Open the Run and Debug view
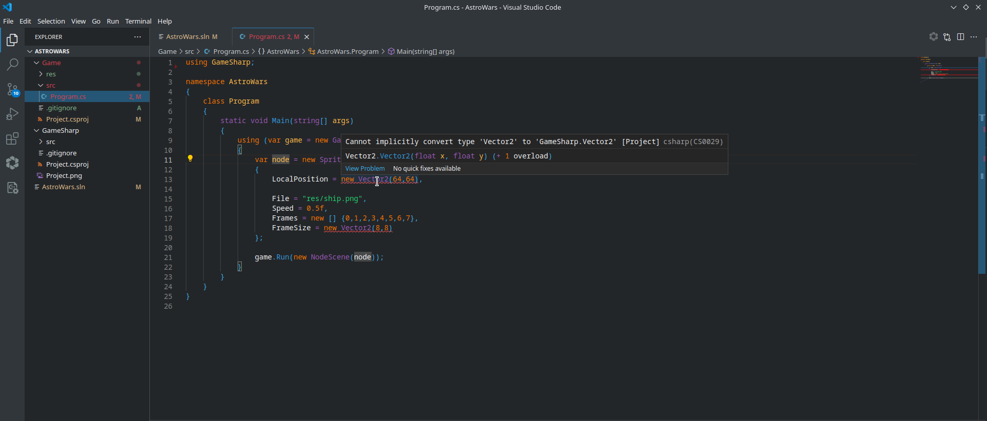 tap(12, 114)
